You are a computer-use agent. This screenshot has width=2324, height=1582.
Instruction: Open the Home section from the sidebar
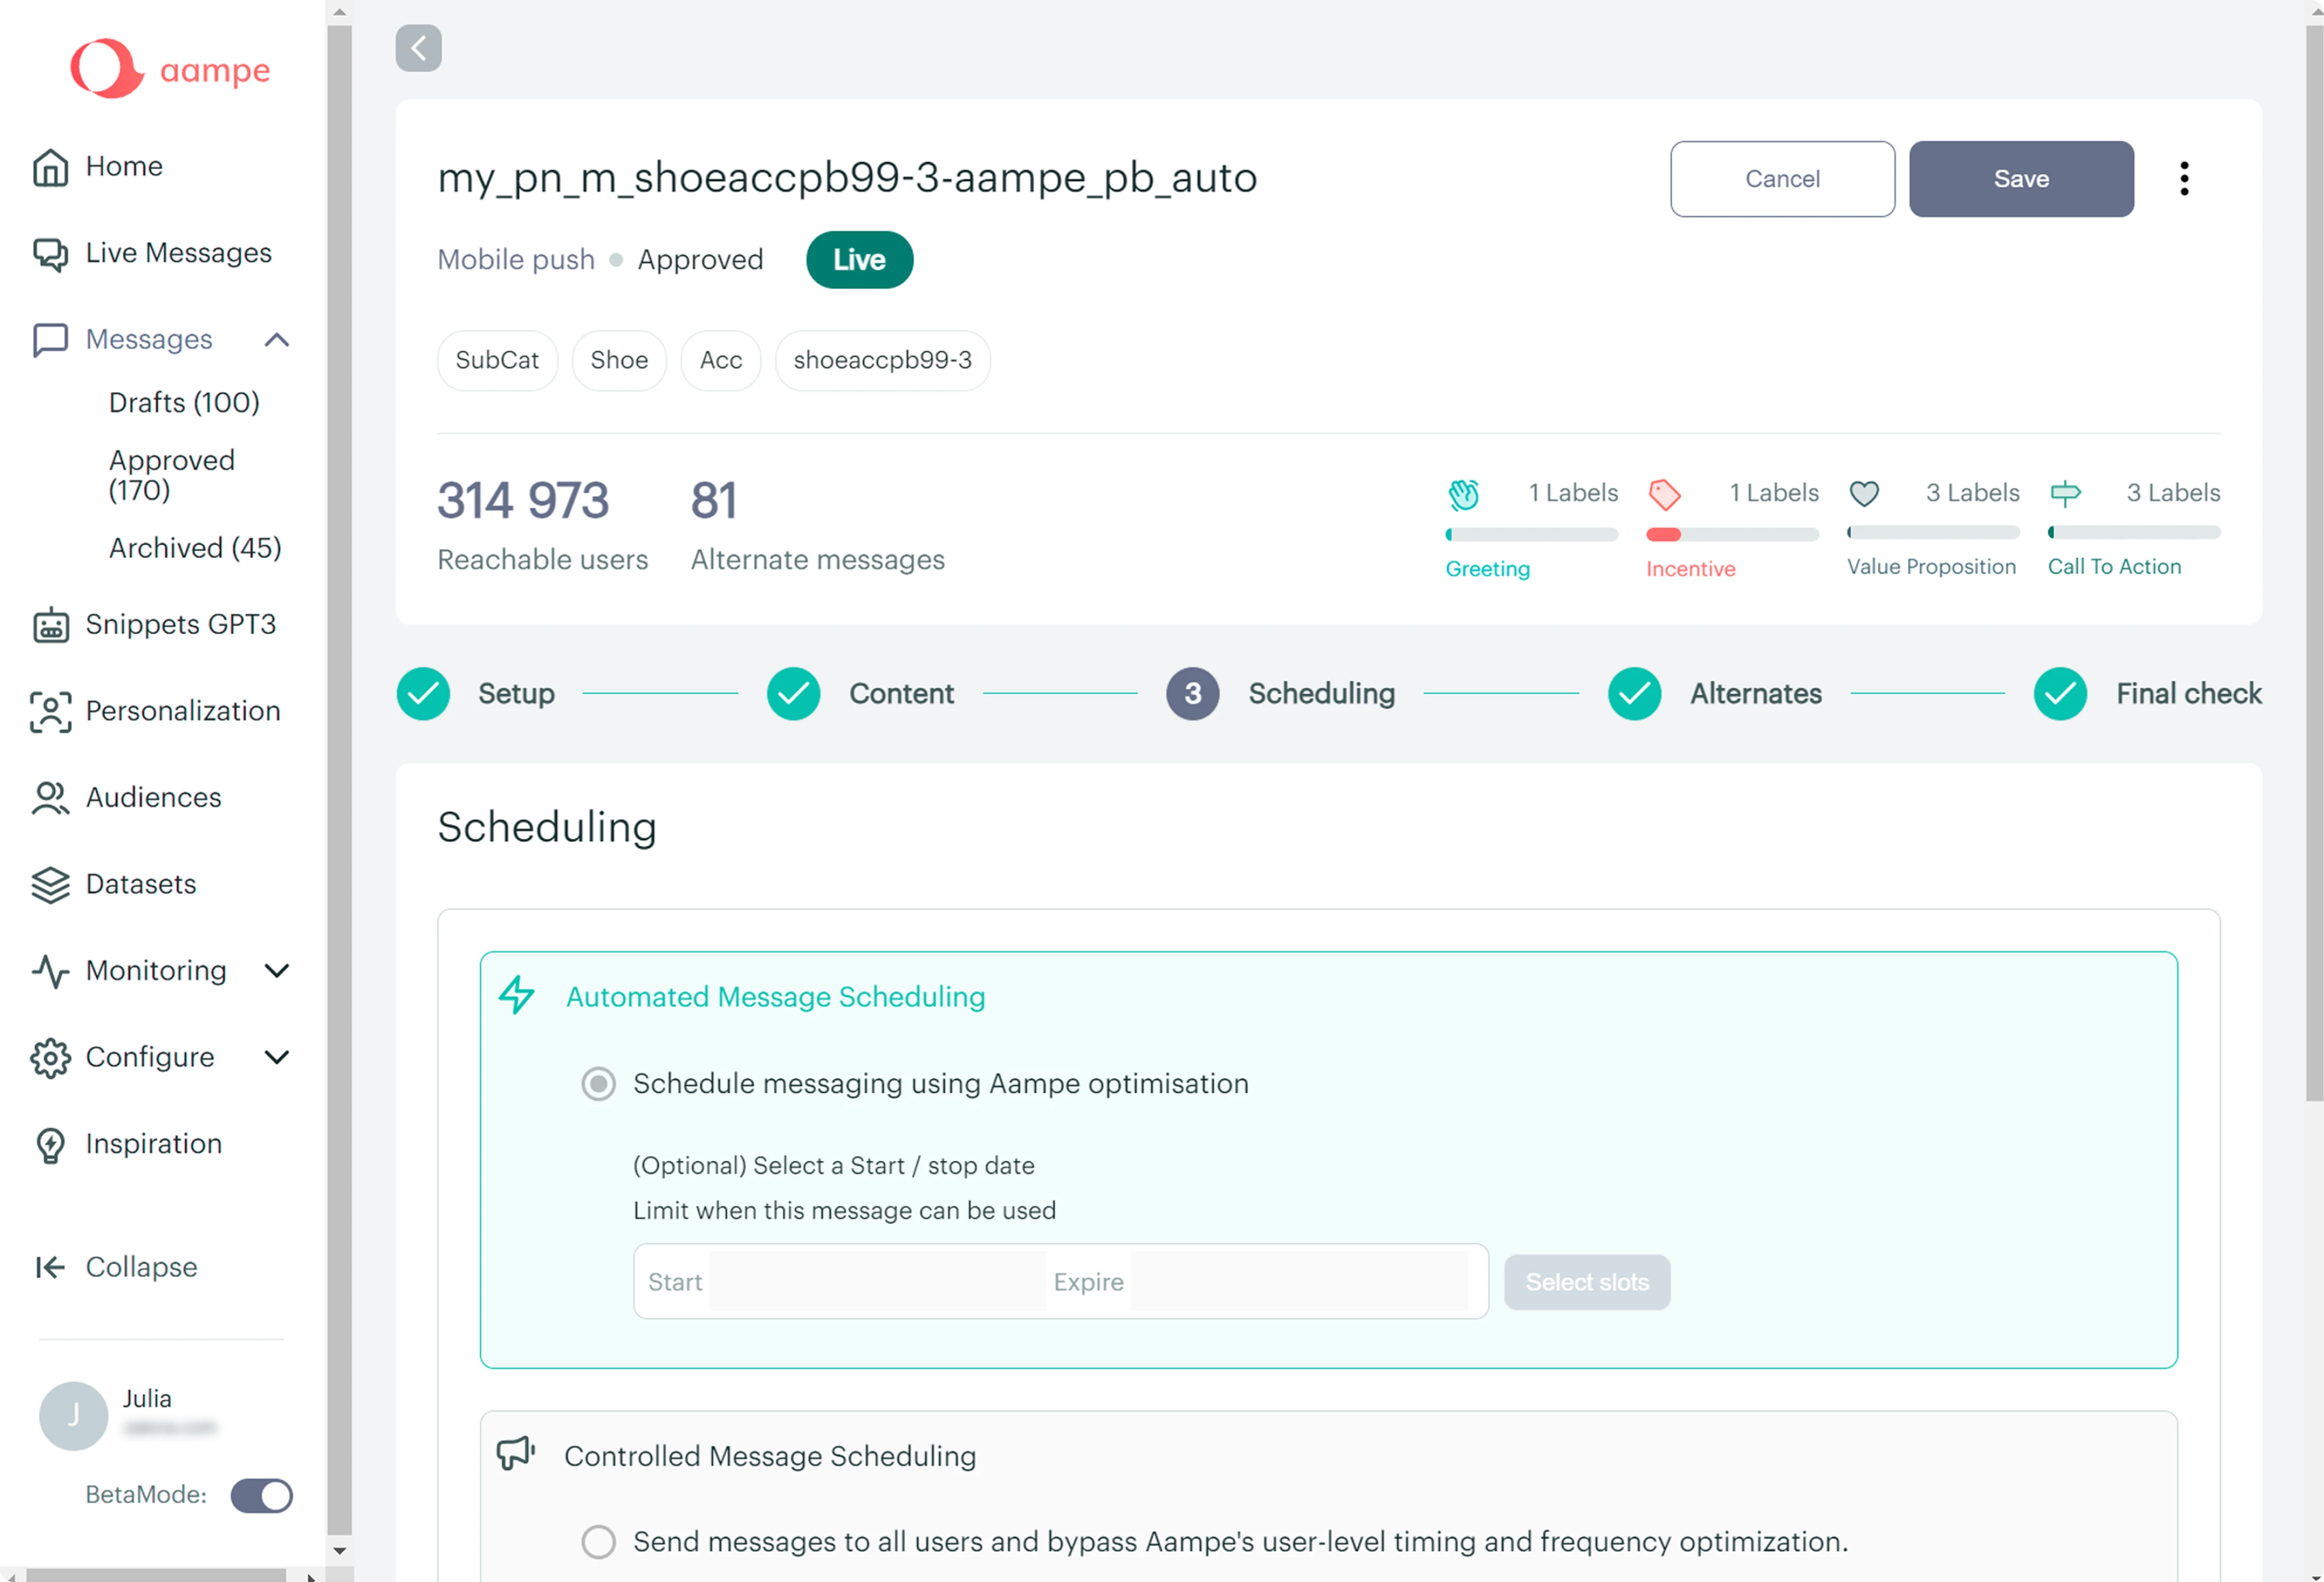[123, 166]
